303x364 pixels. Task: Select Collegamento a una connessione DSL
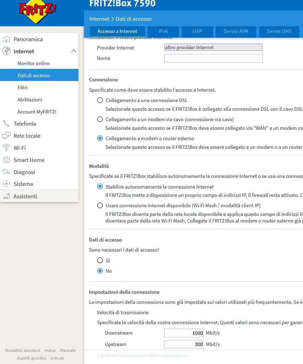tap(100, 100)
